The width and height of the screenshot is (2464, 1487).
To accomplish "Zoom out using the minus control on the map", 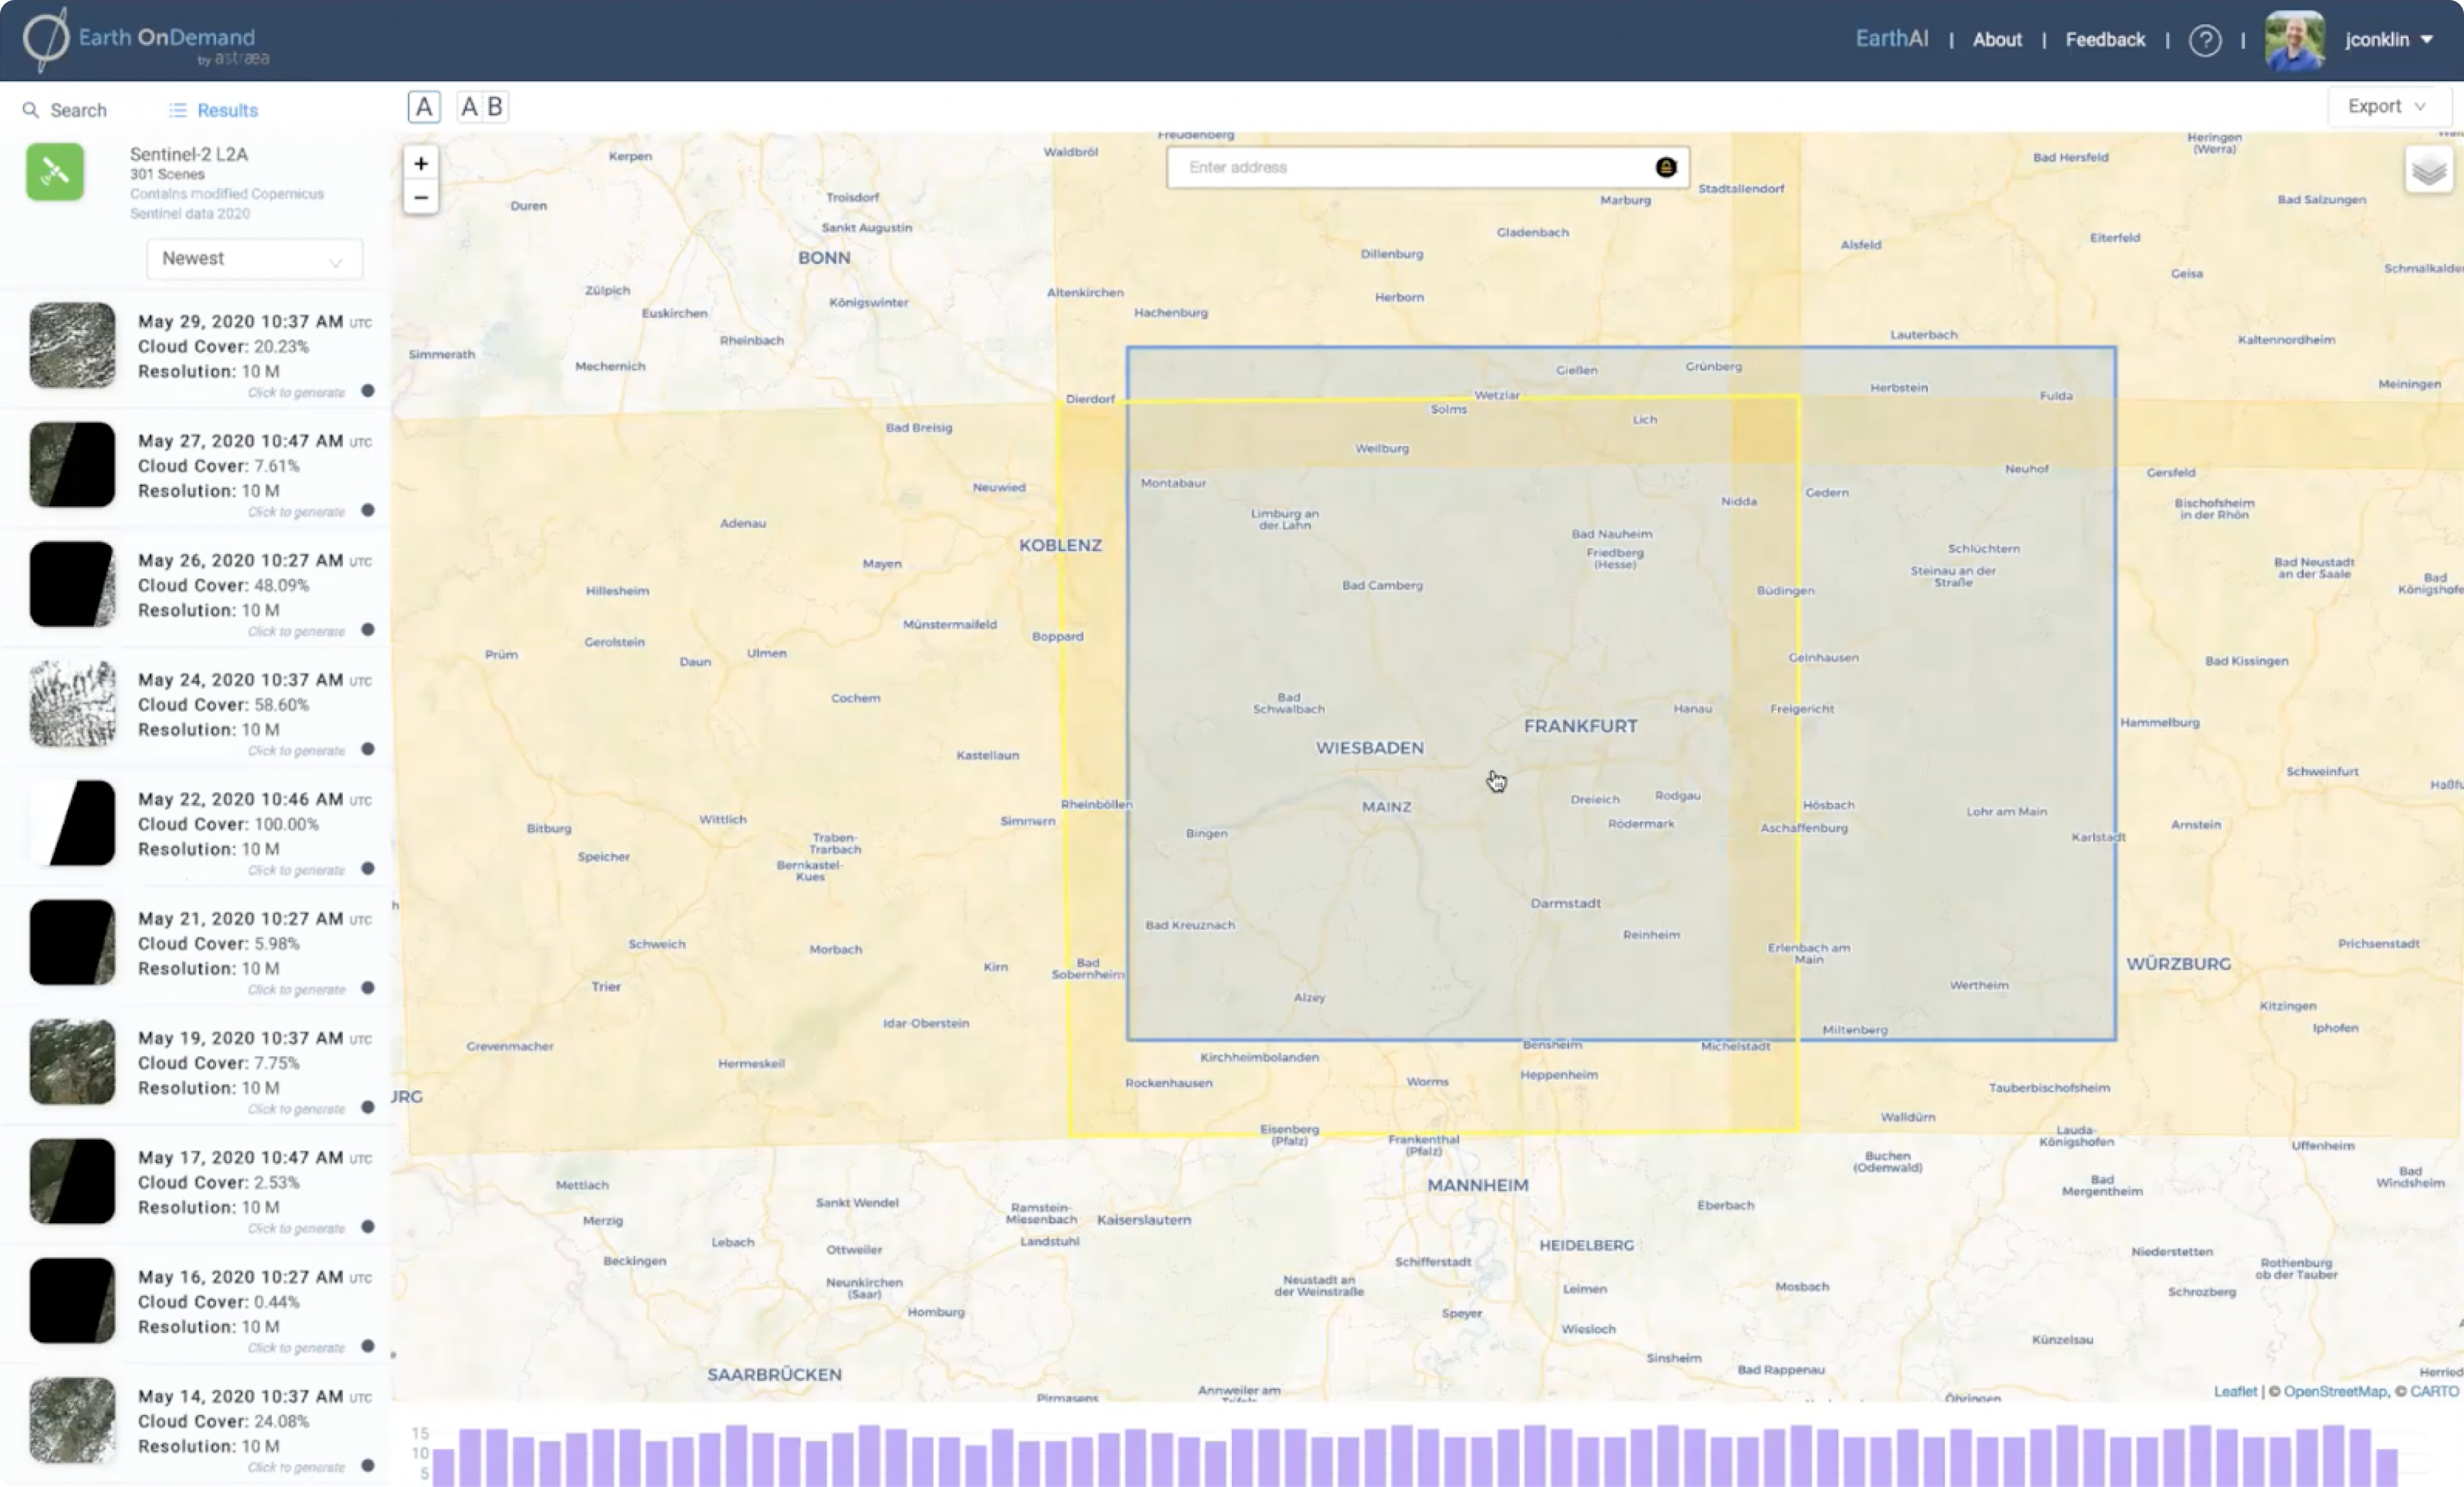I will [x=421, y=197].
